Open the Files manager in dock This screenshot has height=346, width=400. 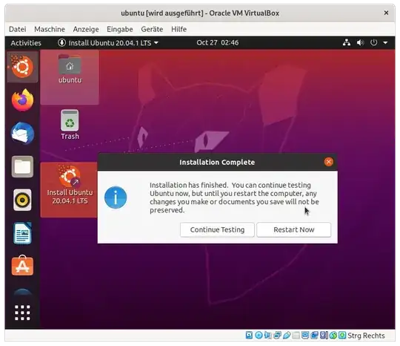[22, 166]
